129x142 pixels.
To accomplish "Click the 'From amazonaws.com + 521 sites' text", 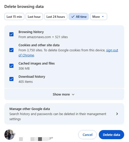I will pyautogui.click(x=43, y=37).
